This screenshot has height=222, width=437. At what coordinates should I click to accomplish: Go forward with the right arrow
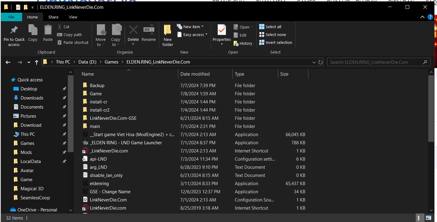click(20, 62)
